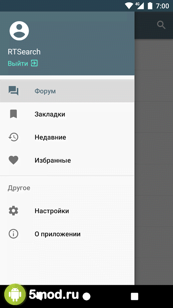This screenshot has height=308, width=173.
Task: Tap the dimmed area to close the drawer
Action: click(154, 162)
